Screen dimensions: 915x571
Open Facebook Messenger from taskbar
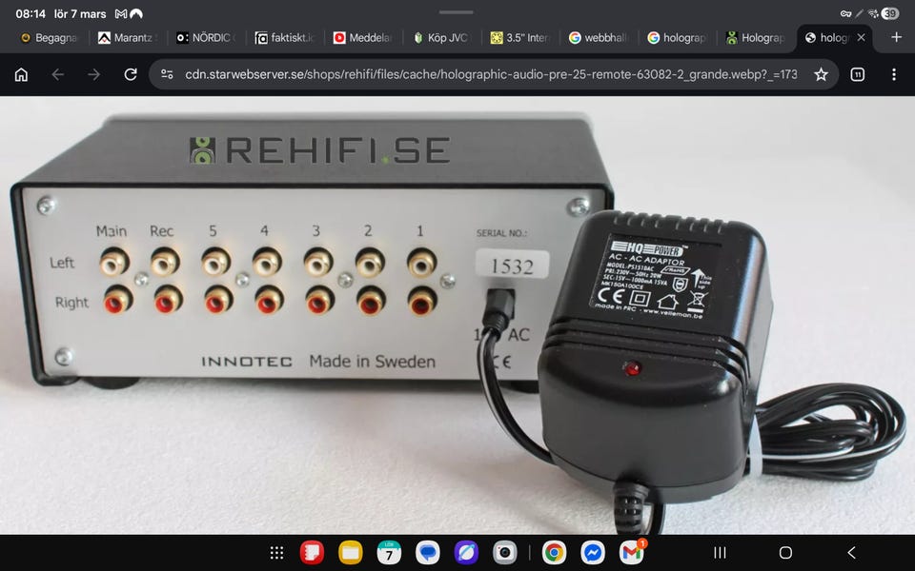click(x=592, y=552)
